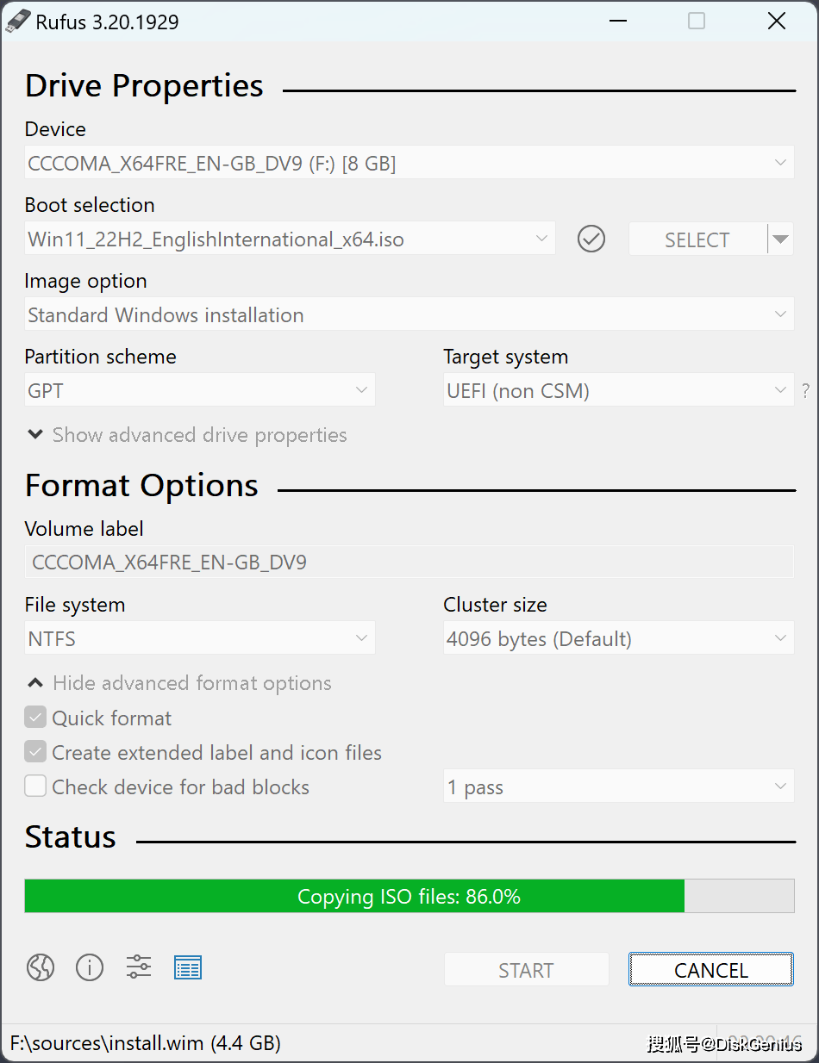Expand Show advanced drive properties

click(x=187, y=435)
